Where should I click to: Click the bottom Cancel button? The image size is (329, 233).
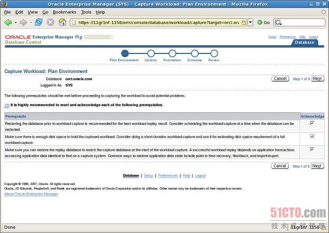click(x=280, y=166)
